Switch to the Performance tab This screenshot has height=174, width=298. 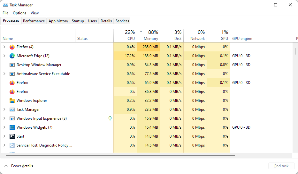[x=34, y=21]
